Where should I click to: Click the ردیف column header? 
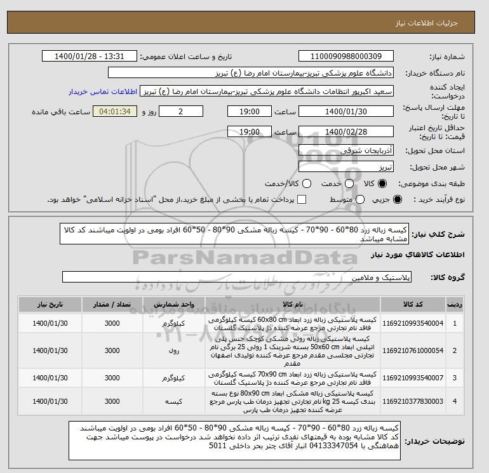[x=455, y=304]
